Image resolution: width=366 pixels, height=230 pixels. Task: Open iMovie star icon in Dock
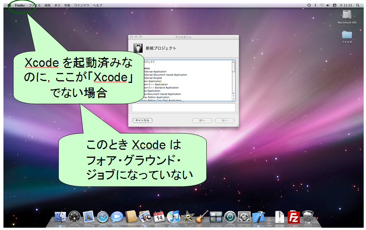click(x=188, y=217)
